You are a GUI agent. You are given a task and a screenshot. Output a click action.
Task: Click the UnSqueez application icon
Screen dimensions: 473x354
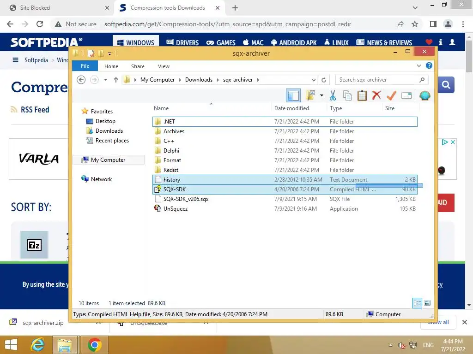(x=158, y=208)
